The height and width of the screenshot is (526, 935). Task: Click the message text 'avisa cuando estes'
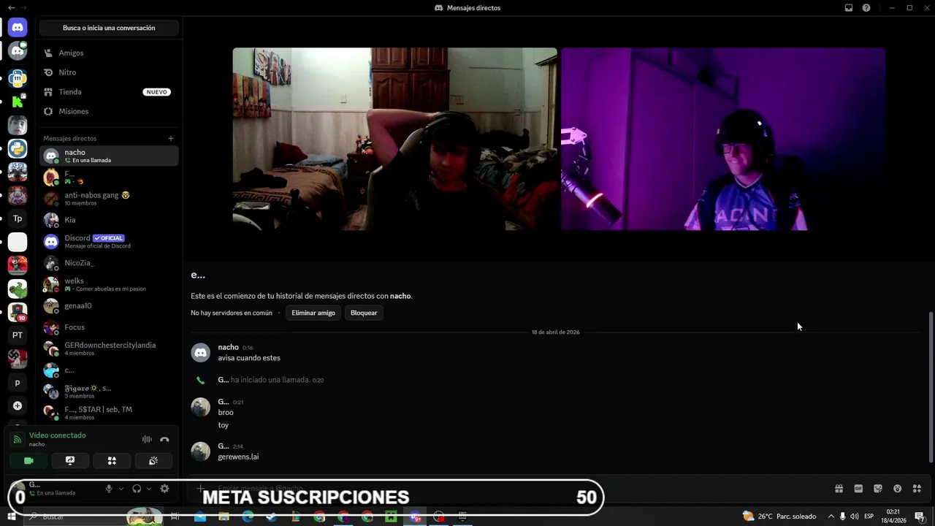click(x=249, y=358)
